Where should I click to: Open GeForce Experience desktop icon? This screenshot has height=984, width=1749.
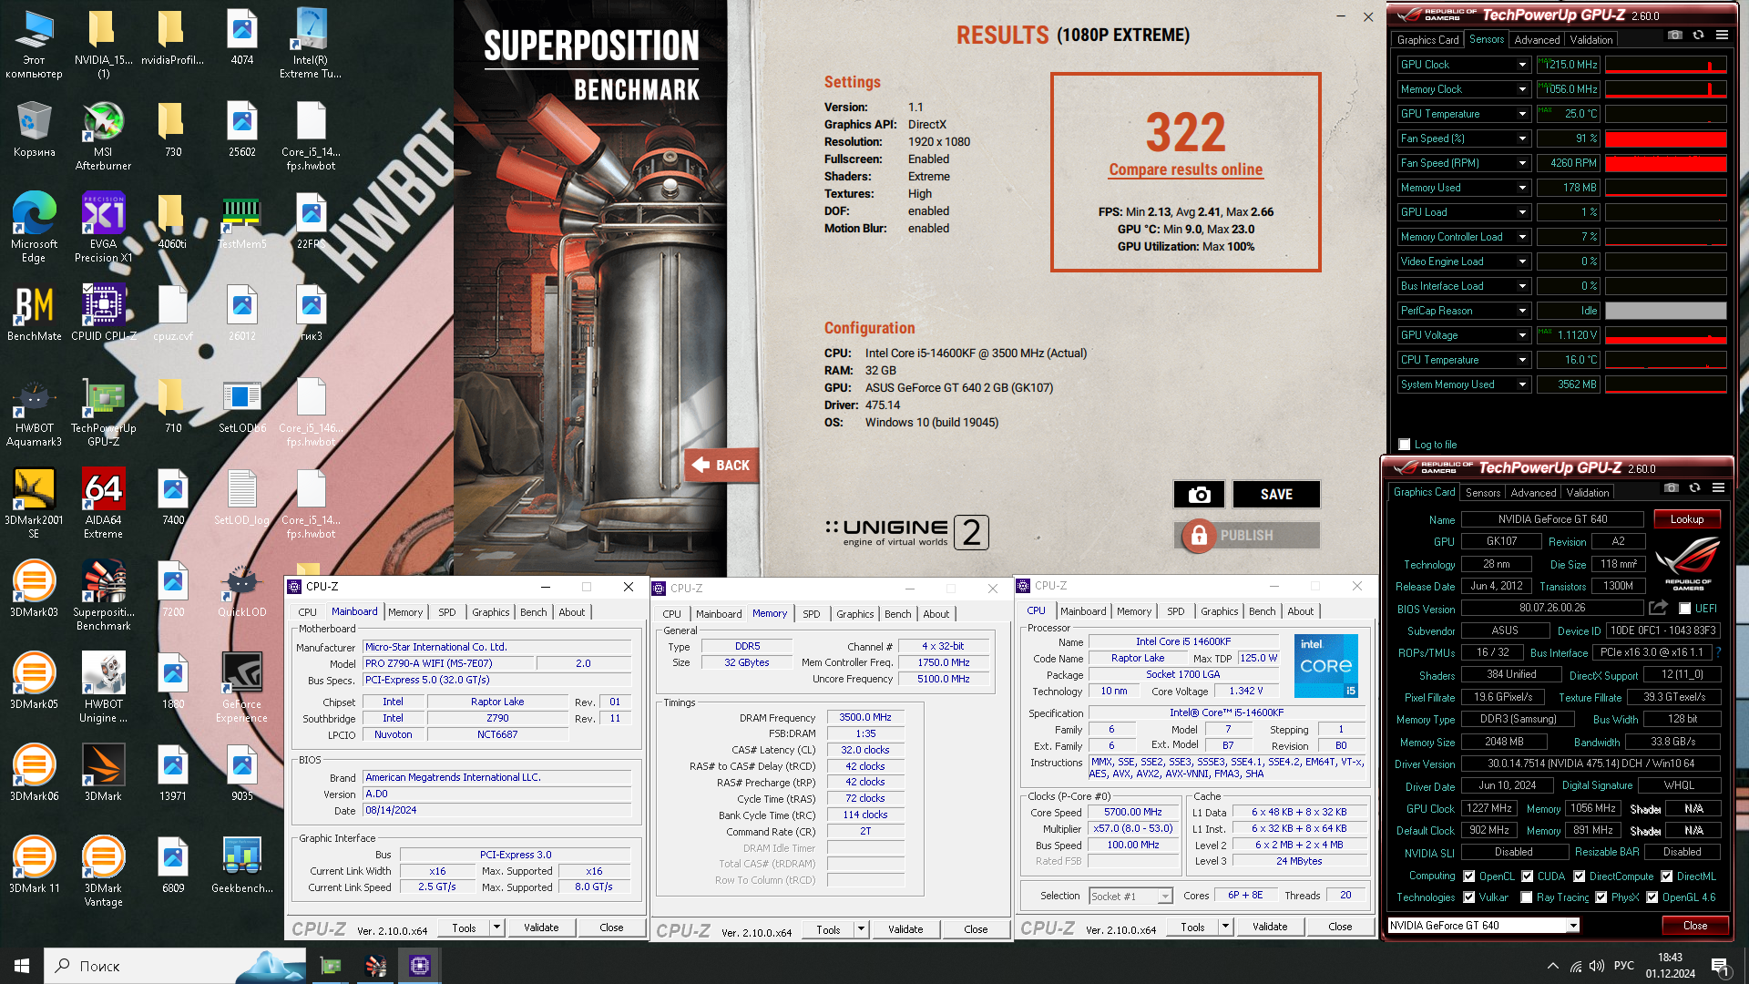(x=241, y=687)
